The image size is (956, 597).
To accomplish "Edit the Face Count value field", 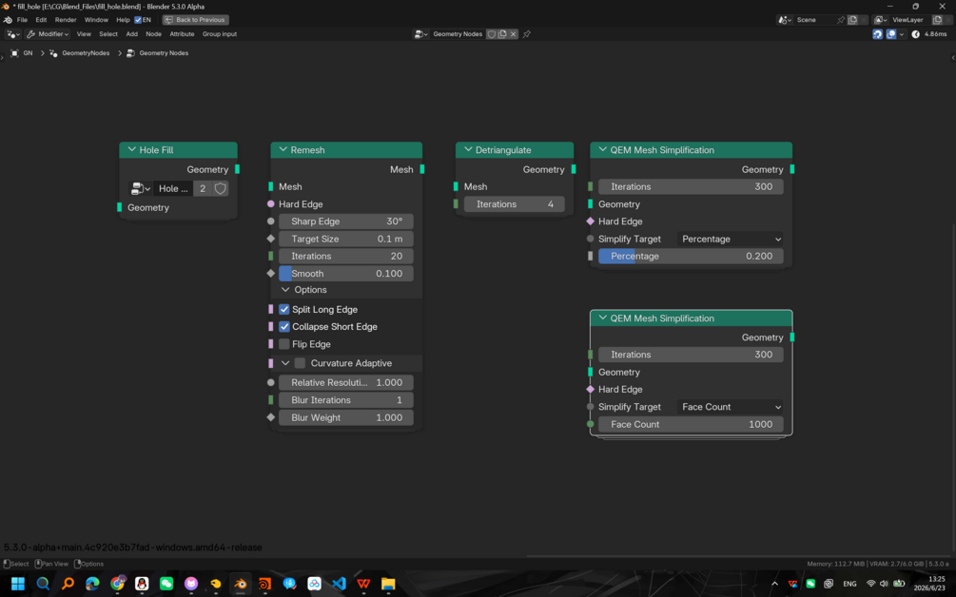I will point(691,424).
